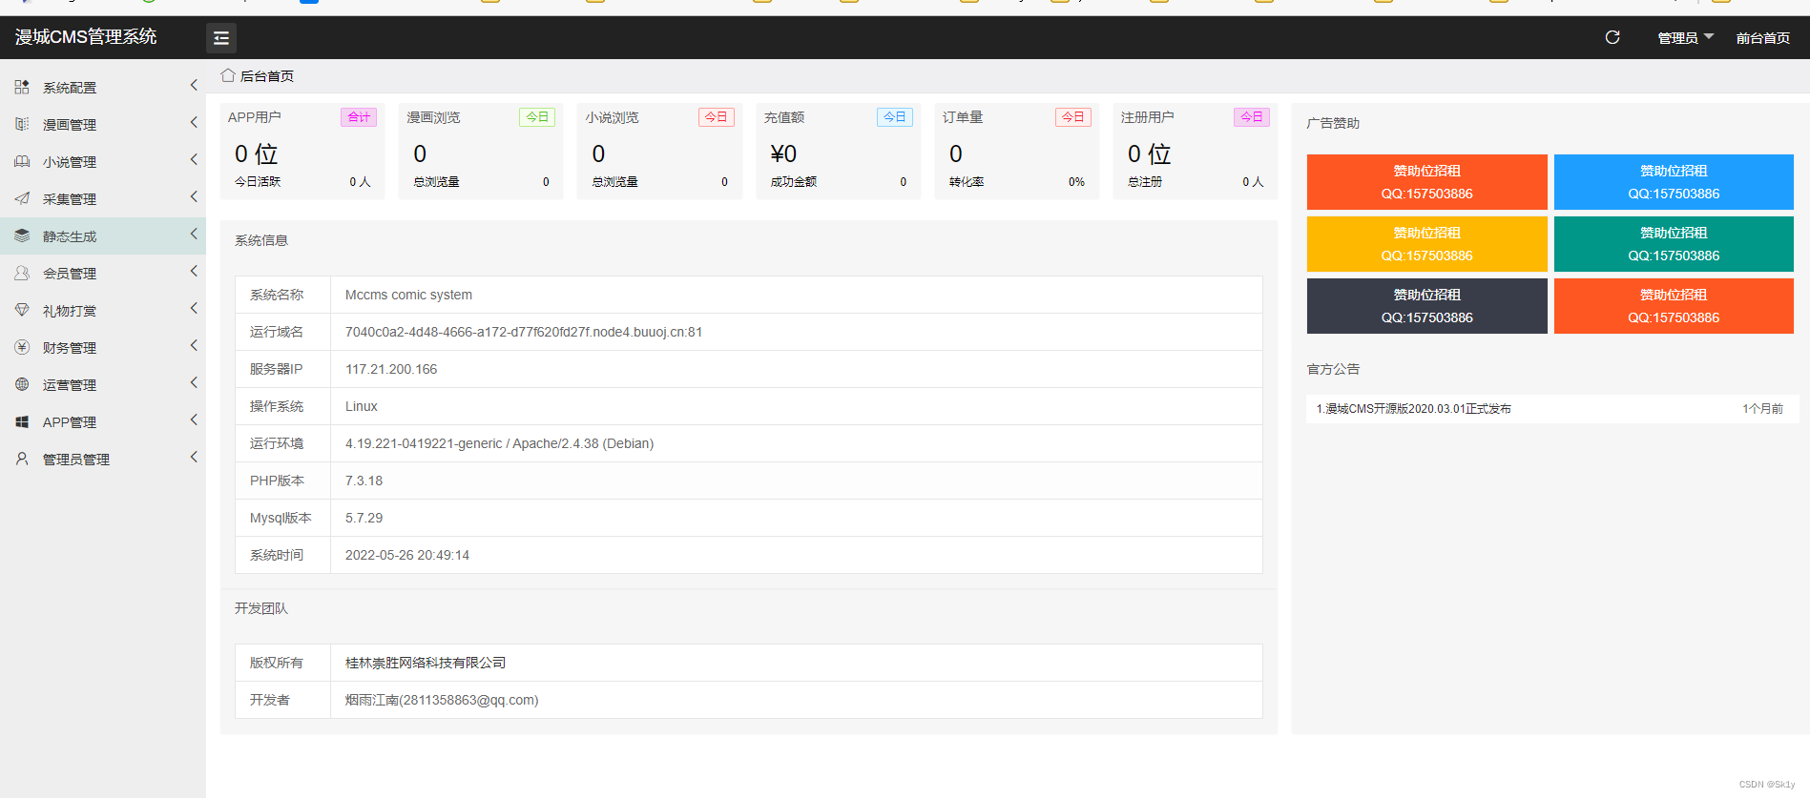Viewport: 1810px width, 798px height.
Task: Click the refresh icon in header
Action: [1612, 37]
